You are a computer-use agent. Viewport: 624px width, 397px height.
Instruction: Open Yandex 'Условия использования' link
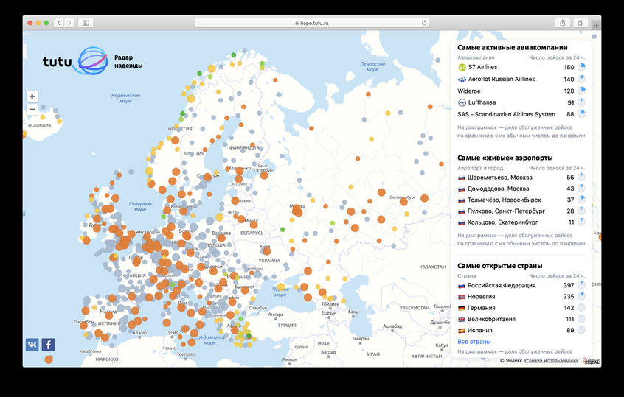click(550, 360)
